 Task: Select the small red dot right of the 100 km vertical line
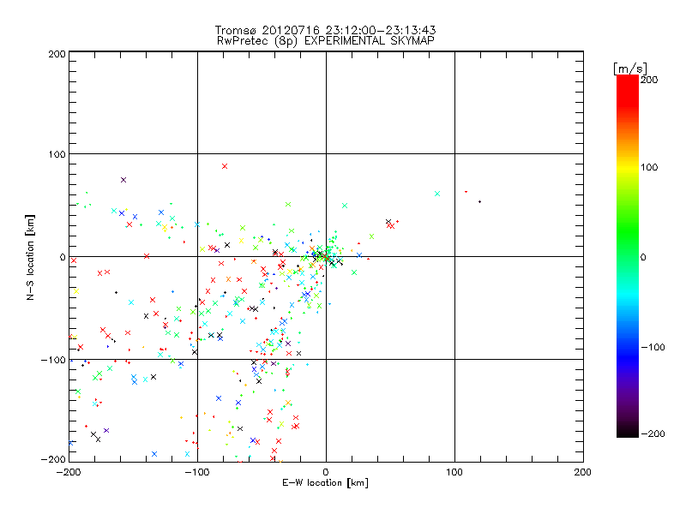[x=466, y=191]
